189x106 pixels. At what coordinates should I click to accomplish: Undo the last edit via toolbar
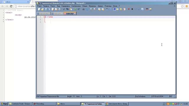(75, 9)
